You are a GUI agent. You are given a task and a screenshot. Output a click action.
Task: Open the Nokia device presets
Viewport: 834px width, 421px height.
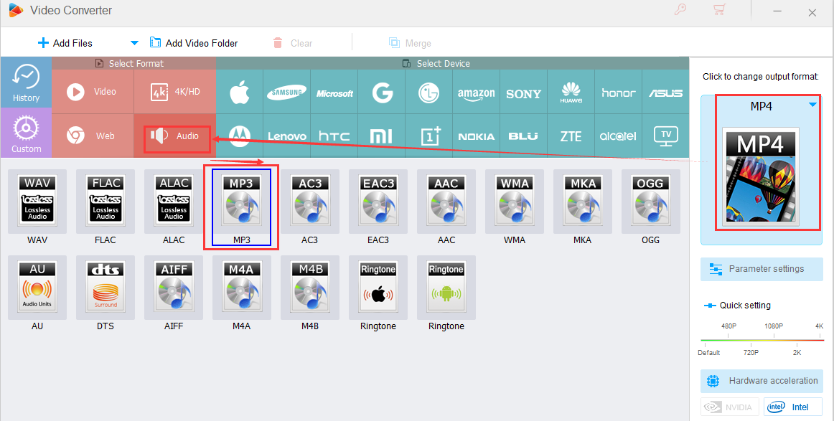[476, 136]
